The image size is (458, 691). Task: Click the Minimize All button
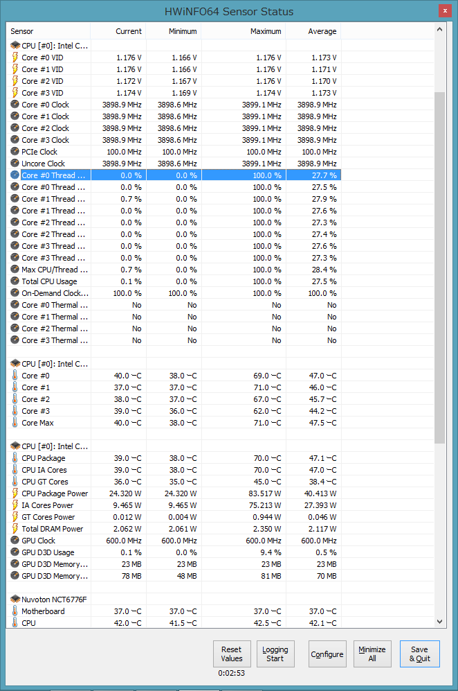(x=372, y=654)
